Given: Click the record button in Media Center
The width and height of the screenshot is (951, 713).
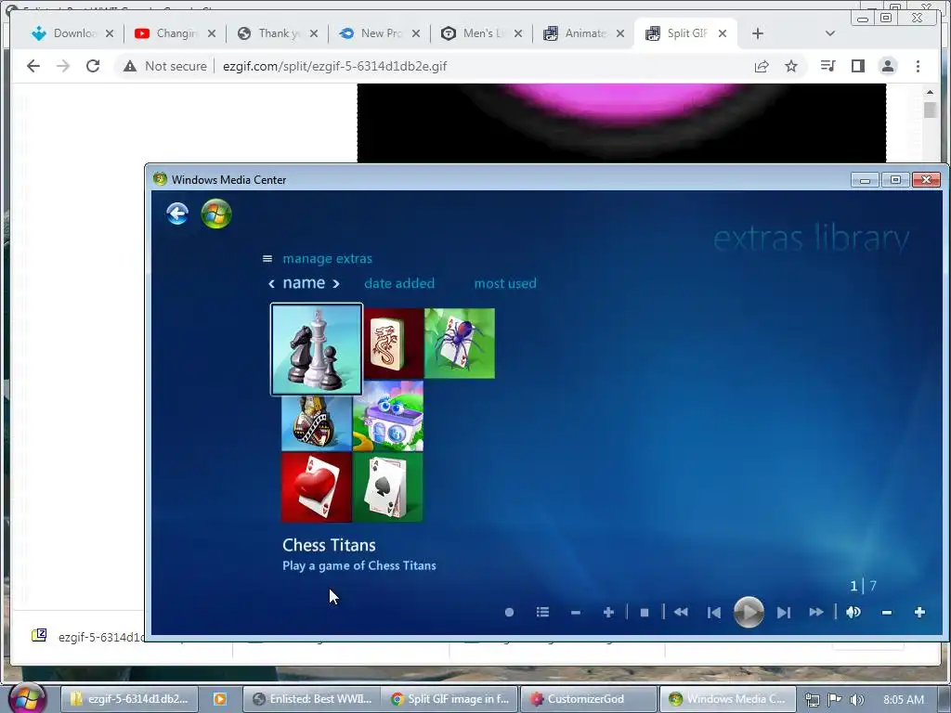Looking at the screenshot, I should tap(510, 613).
